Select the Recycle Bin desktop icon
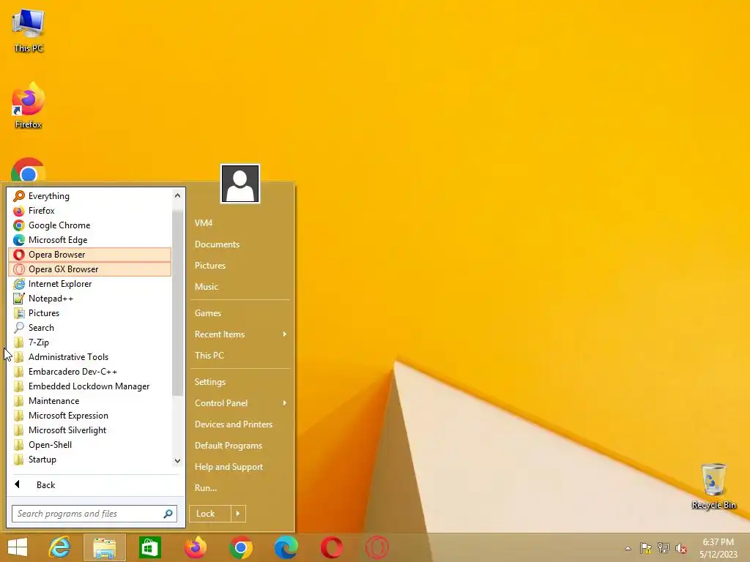Image resolution: width=750 pixels, height=562 pixels. [713, 487]
